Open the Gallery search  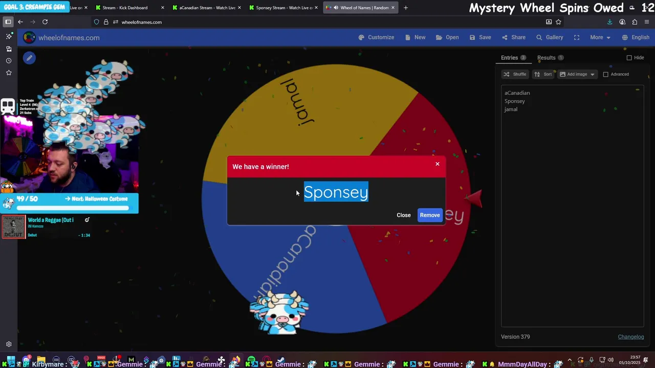click(550, 37)
